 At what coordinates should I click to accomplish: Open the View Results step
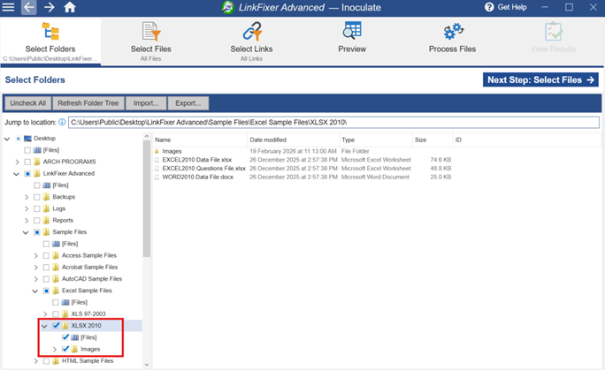554,38
